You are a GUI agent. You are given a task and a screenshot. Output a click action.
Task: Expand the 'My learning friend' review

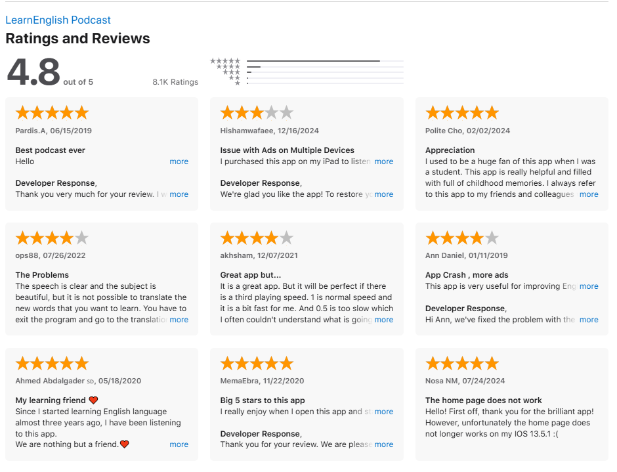[x=179, y=444]
